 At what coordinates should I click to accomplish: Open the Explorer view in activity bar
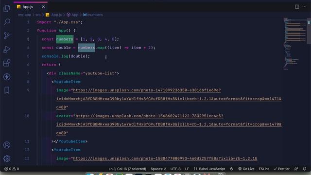pos(7,8)
